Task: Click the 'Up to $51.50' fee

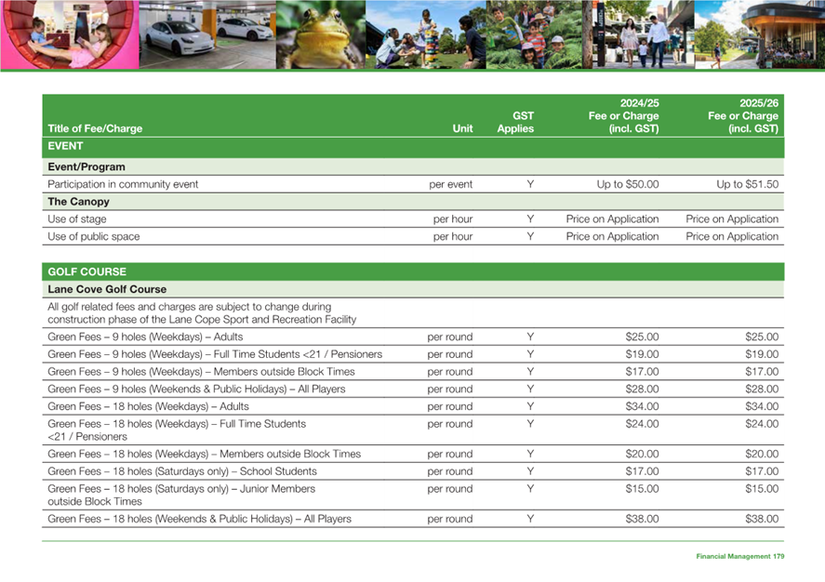Action: click(748, 184)
